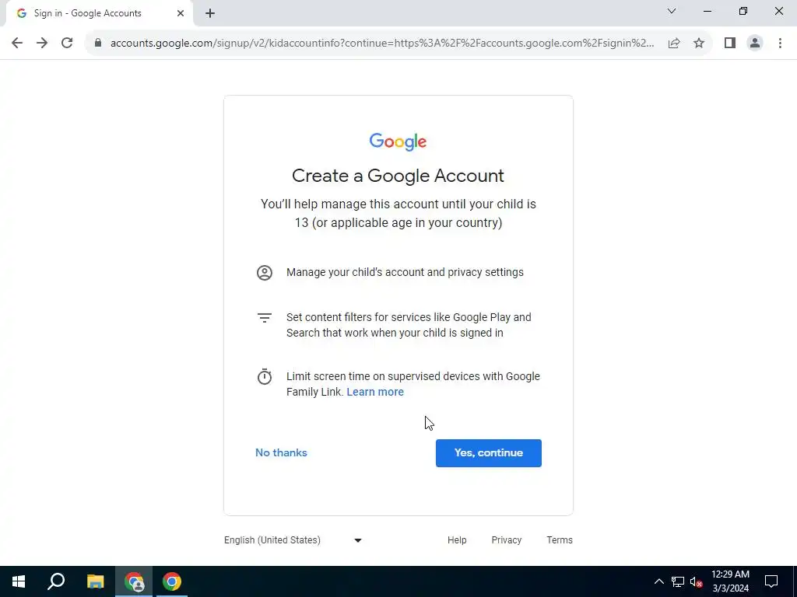Image resolution: width=797 pixels, height=597 pixels.
Task: Click the address bar URL
Action: 382,44
